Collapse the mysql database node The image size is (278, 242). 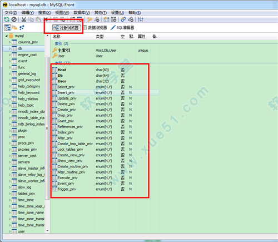click(6, 36)
